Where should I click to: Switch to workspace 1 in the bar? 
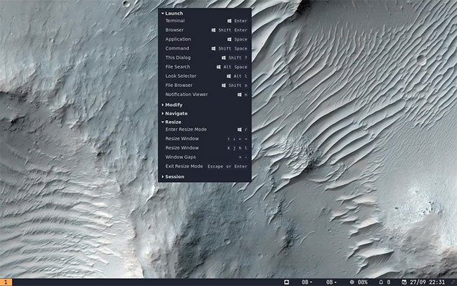6,282
